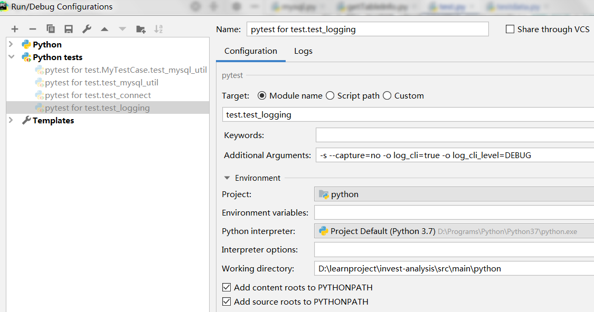Select Module name target radio button
Screen dimensions: 594x312
[262, 96]
